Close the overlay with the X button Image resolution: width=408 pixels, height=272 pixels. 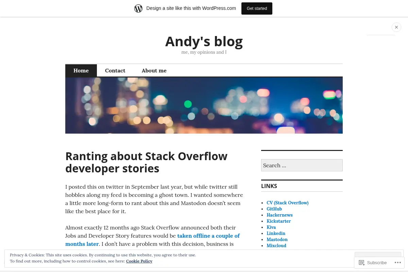pos(396,27)
